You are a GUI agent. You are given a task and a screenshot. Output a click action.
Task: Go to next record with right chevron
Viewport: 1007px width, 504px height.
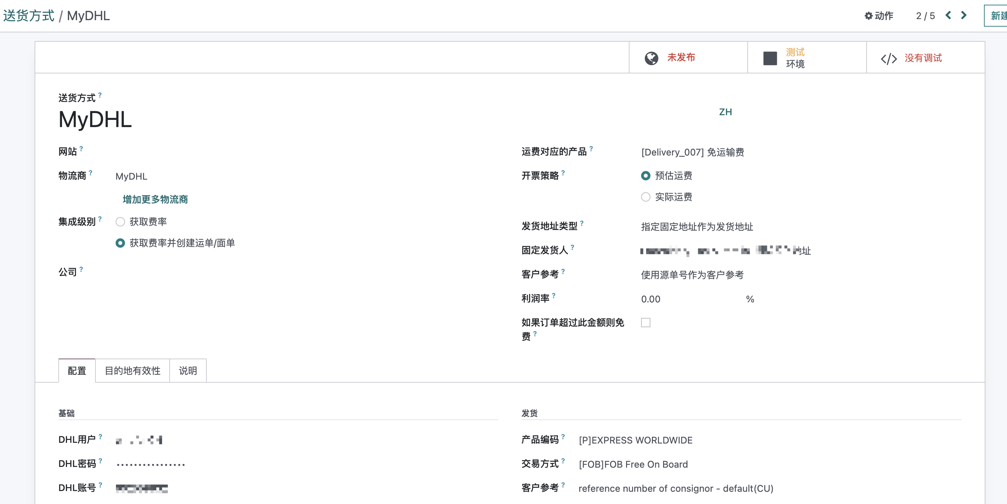tap(964, 15)
